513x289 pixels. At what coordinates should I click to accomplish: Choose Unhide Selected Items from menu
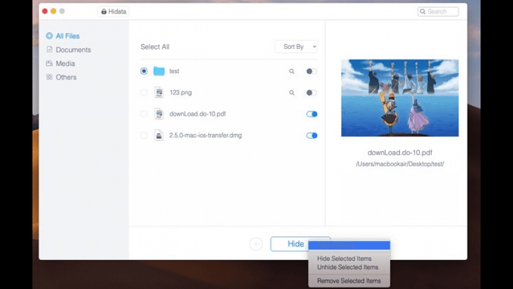[x=349, y=267]
